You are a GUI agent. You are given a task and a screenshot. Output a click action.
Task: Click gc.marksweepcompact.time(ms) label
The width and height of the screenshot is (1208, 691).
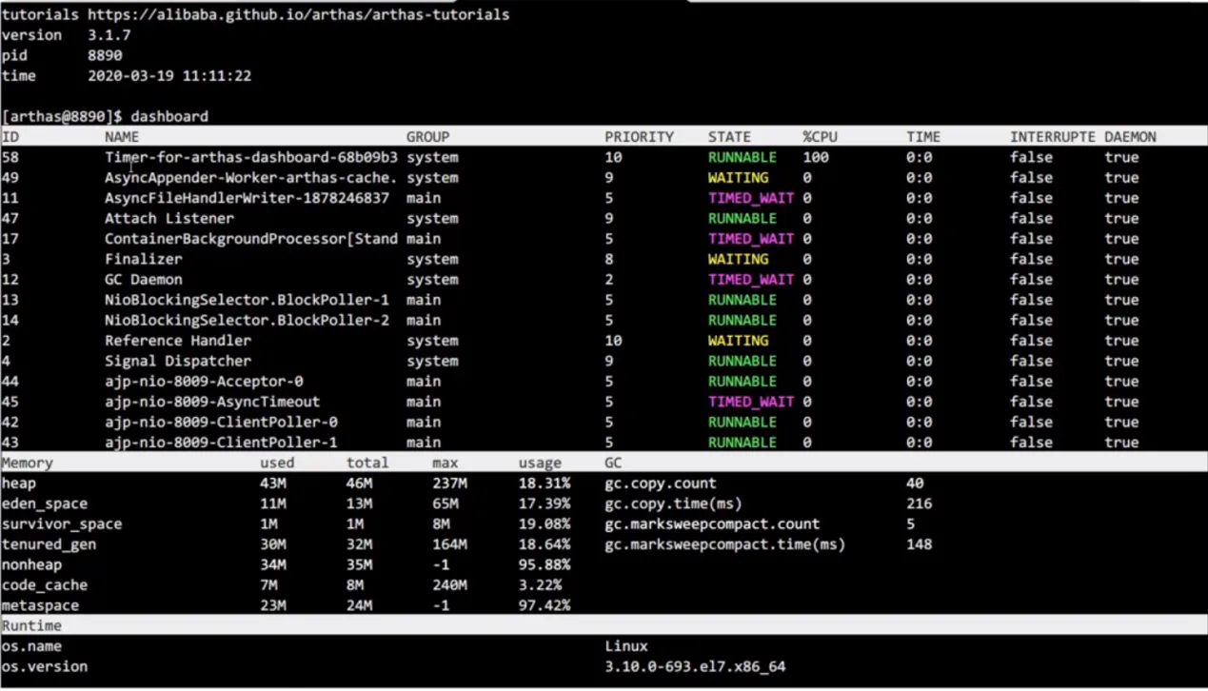tap(725, 545)
